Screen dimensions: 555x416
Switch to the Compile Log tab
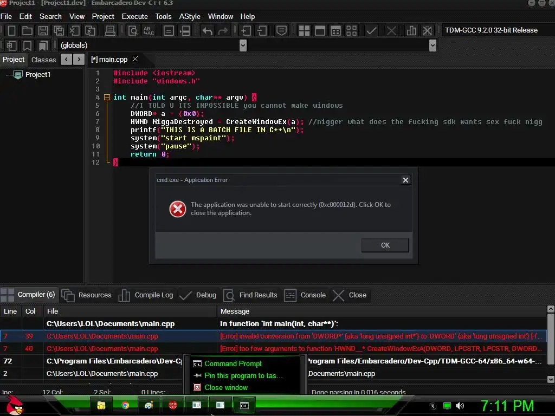146,295
